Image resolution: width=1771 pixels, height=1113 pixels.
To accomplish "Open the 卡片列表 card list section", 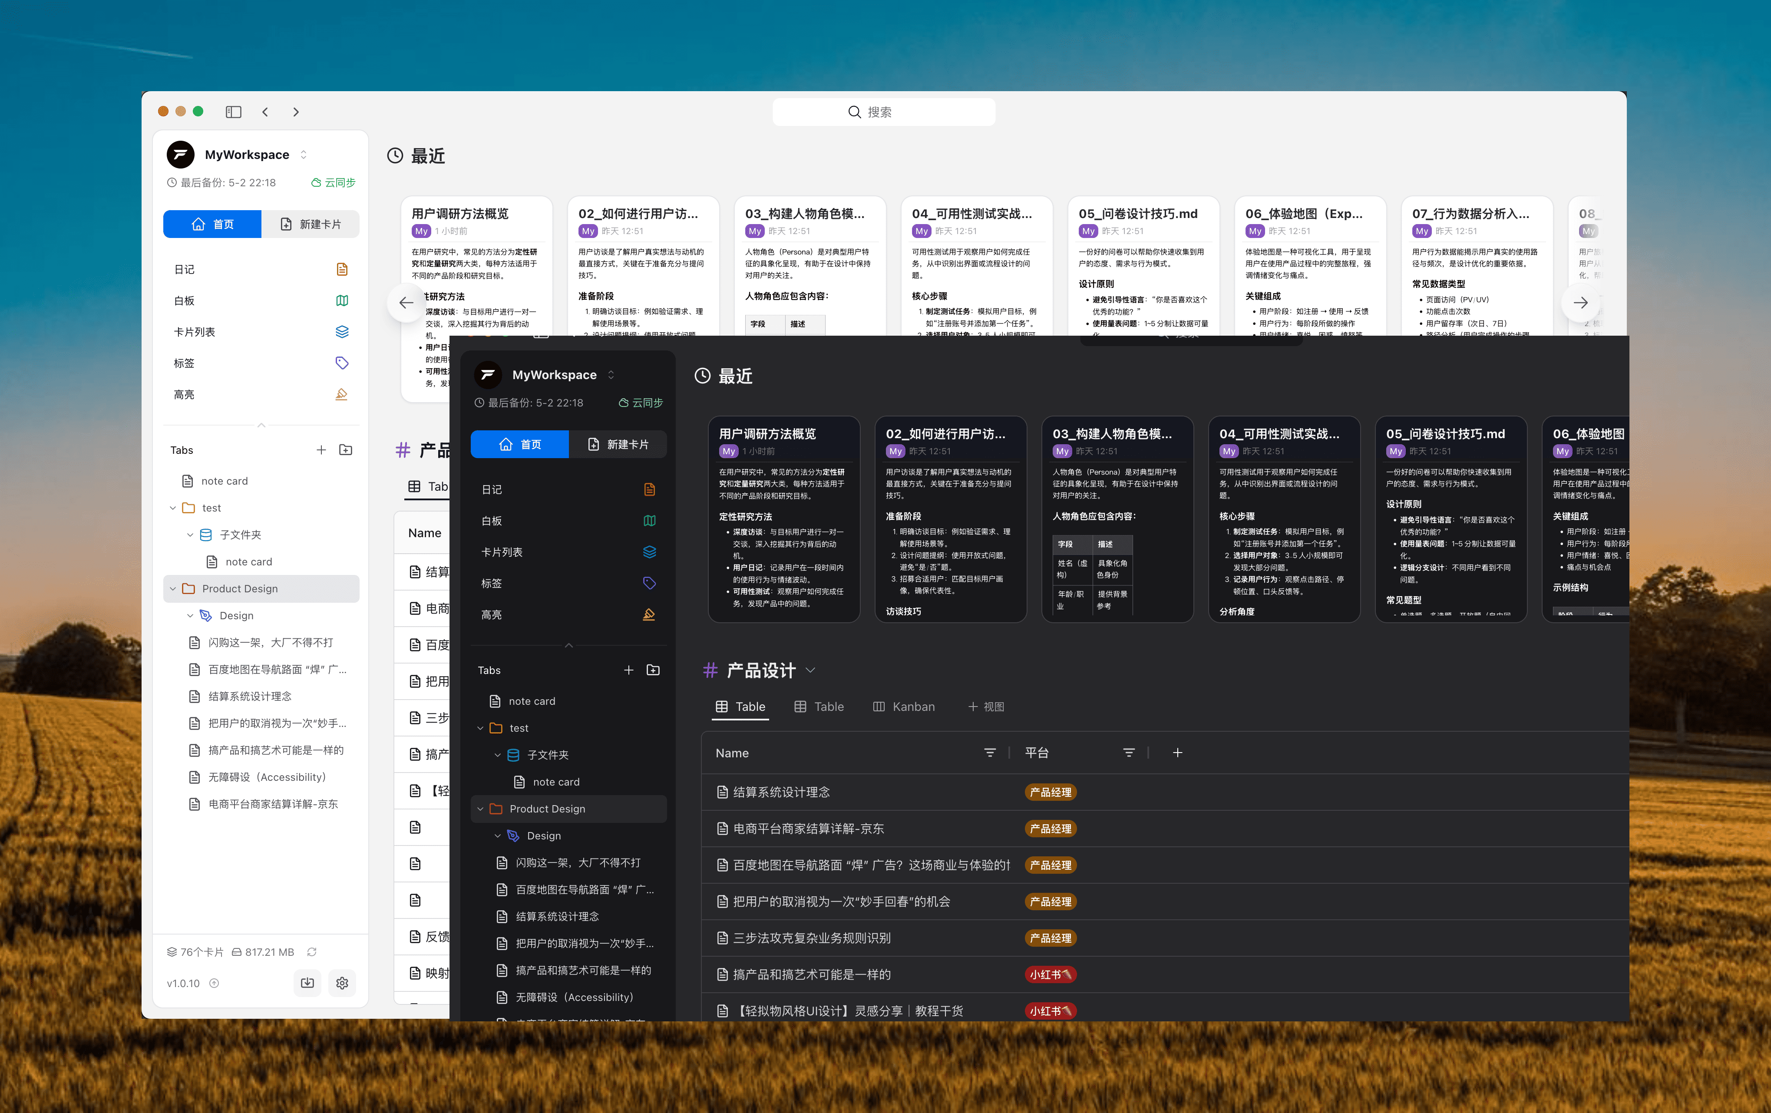I will [502, 552].
